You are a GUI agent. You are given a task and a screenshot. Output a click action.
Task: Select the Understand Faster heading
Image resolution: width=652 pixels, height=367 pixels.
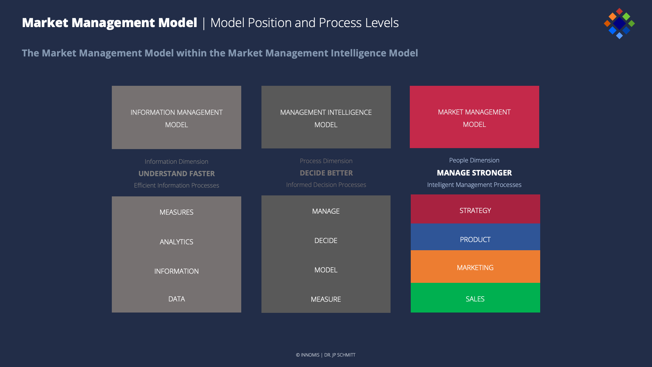click(176, 174)
